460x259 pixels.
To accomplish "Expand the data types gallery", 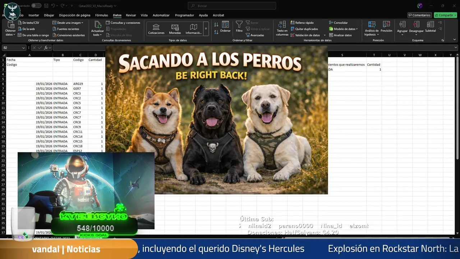I will (x=206, y=28).
